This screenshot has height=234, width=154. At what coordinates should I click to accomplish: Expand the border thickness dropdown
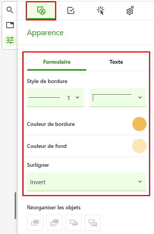coord(55,98)
